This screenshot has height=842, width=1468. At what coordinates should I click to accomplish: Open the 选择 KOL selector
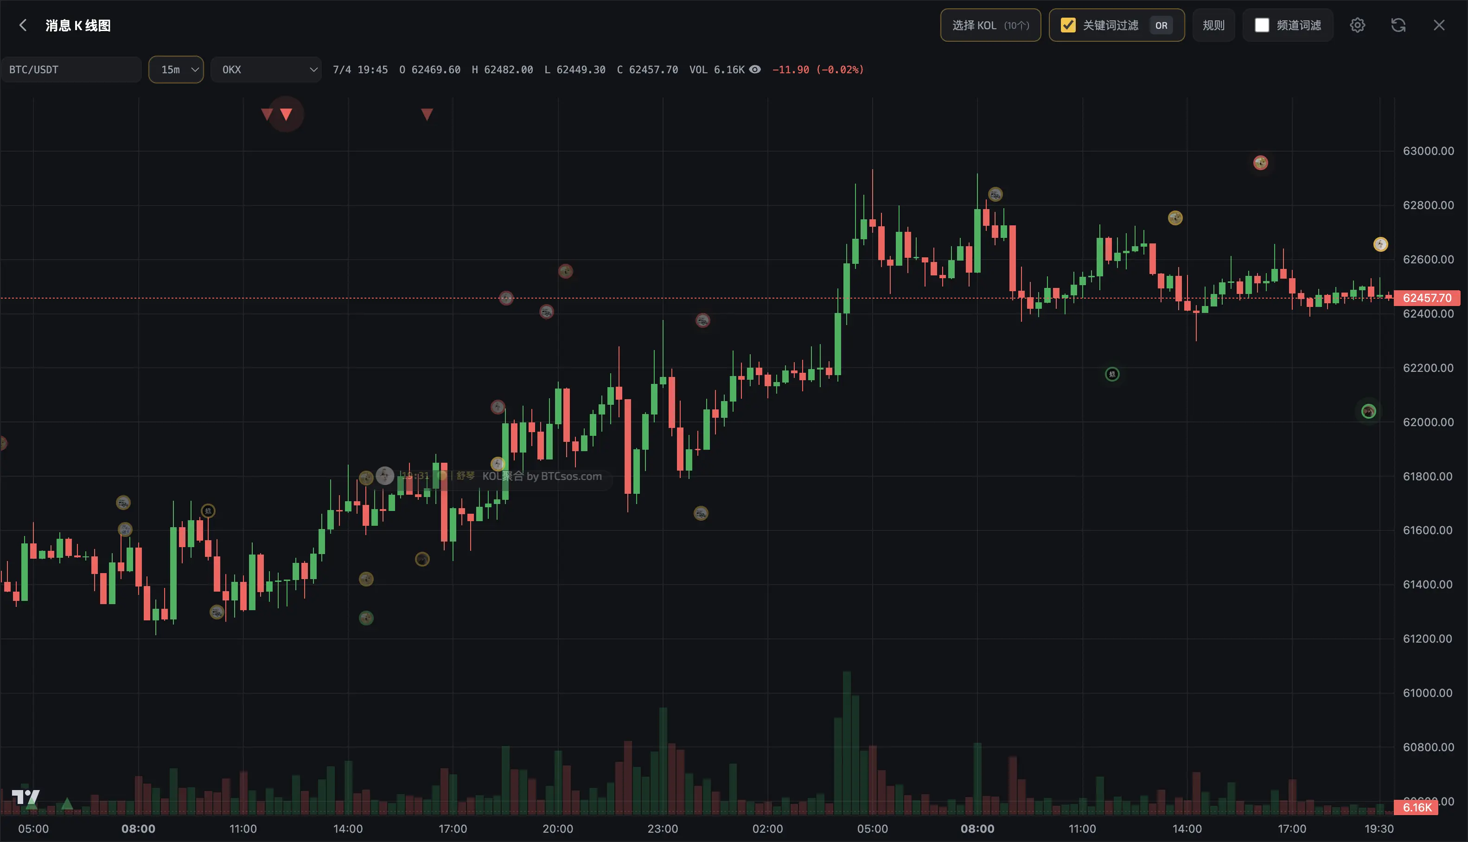point(990,26)
